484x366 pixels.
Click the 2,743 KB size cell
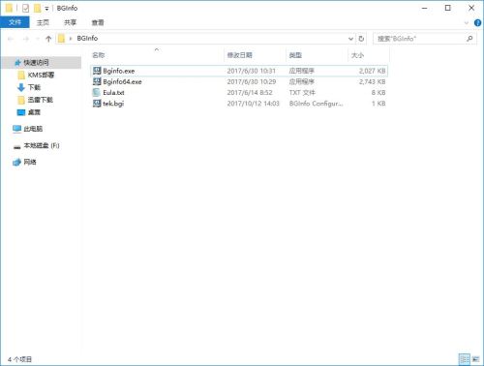(x=373, y=81)
